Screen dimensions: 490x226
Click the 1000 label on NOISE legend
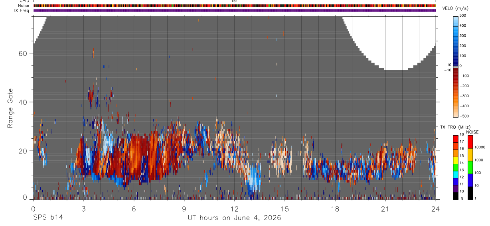[479, 160]
